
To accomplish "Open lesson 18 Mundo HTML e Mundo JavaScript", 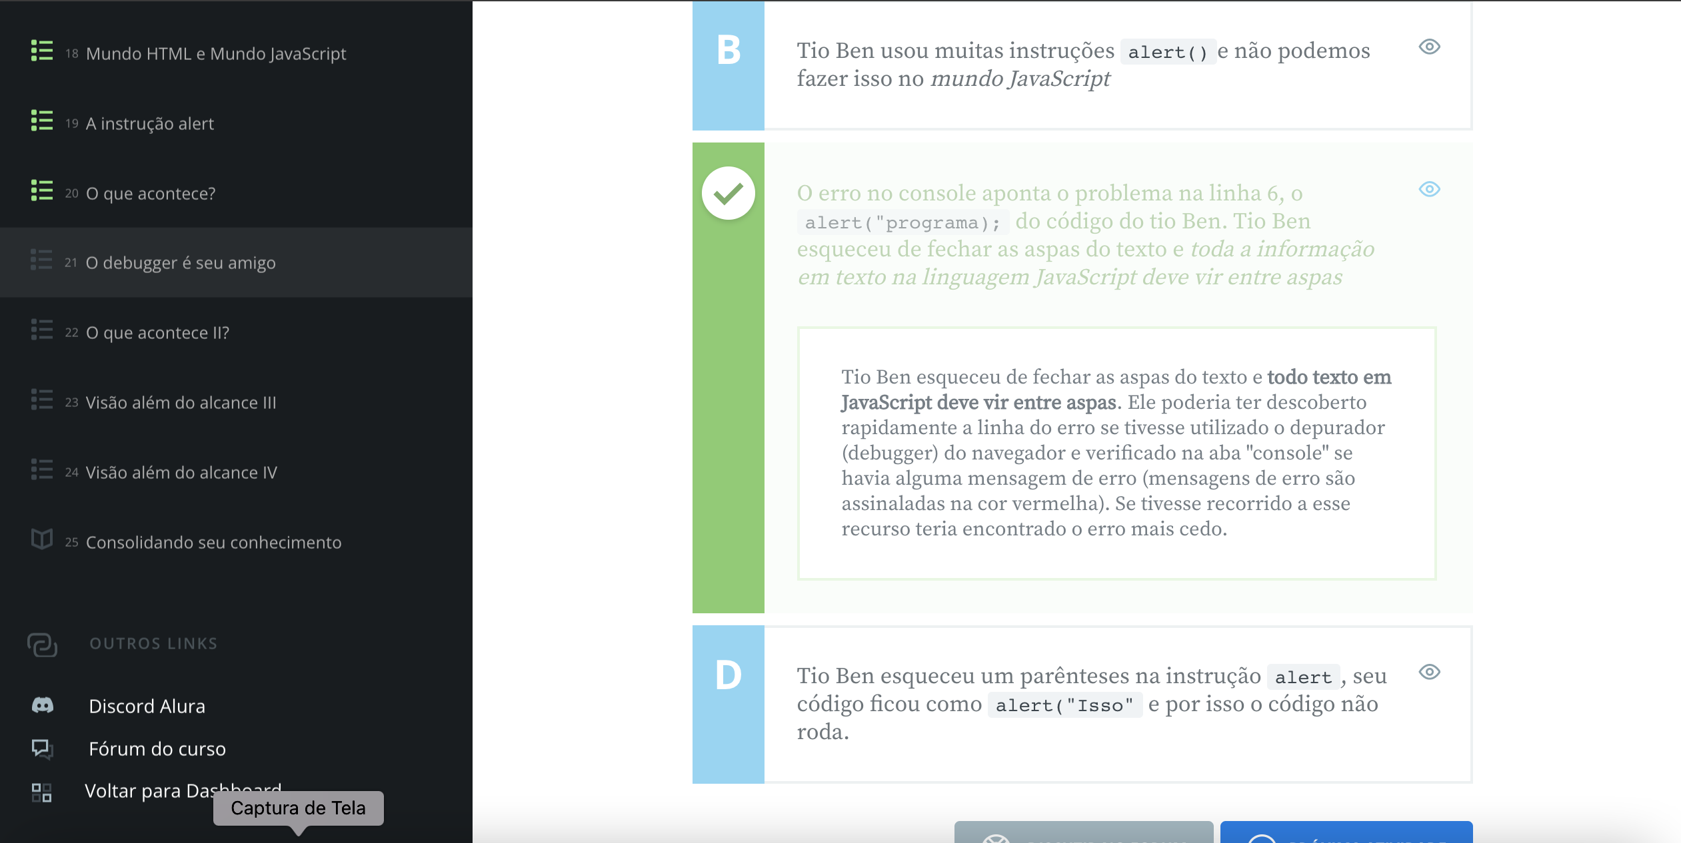I will pos(217,52).
